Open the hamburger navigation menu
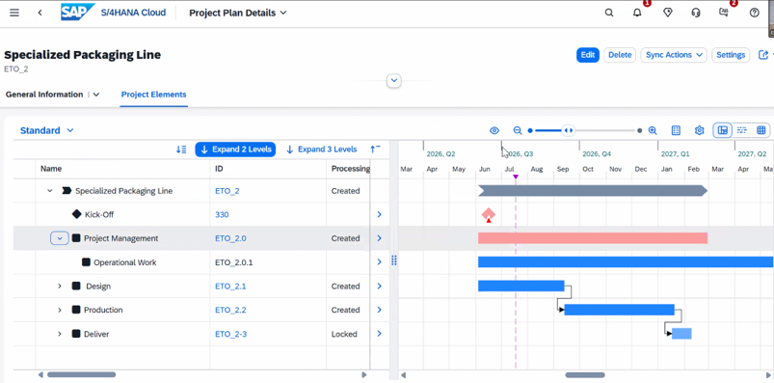The image size is (774, 383). coord(14,13)
